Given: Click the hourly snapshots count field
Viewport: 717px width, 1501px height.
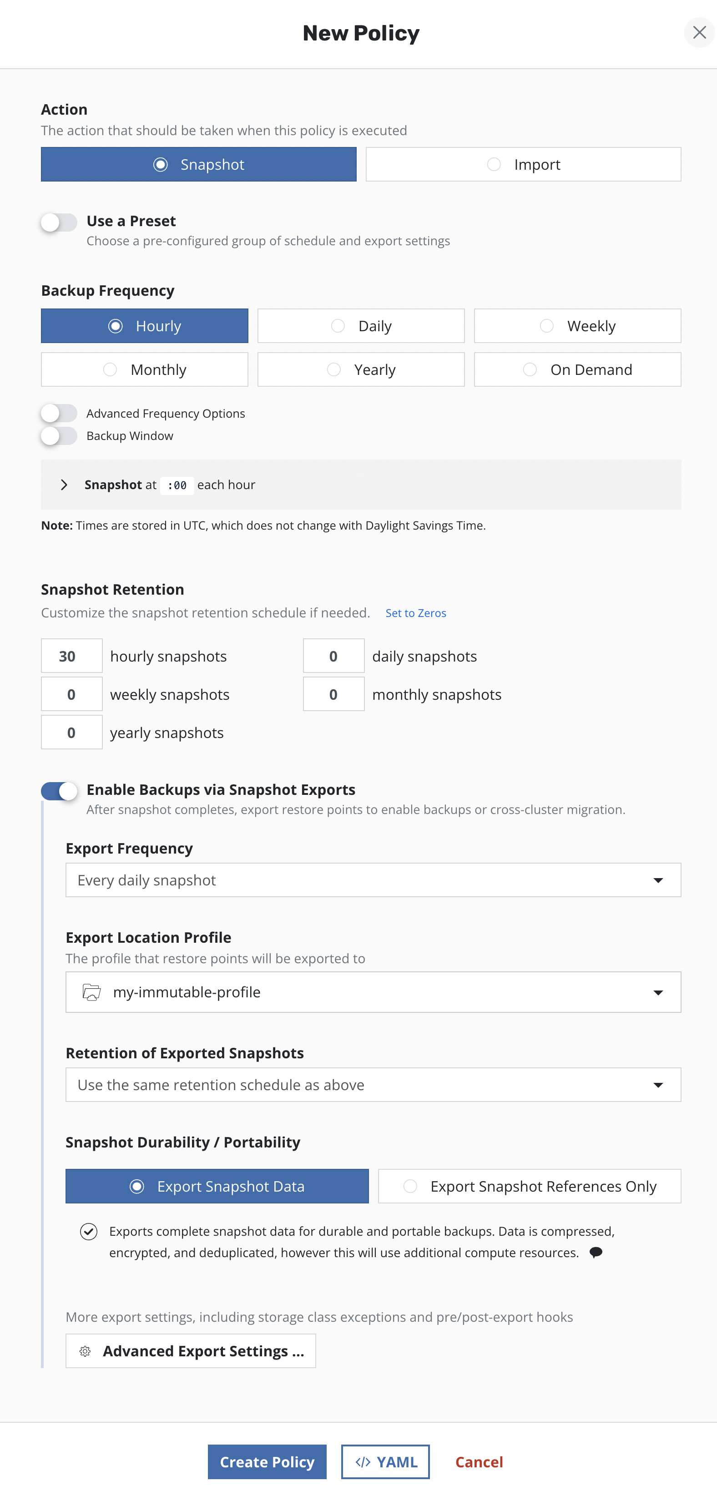Looking at the screenshot, I should click(x=71, y=656).
